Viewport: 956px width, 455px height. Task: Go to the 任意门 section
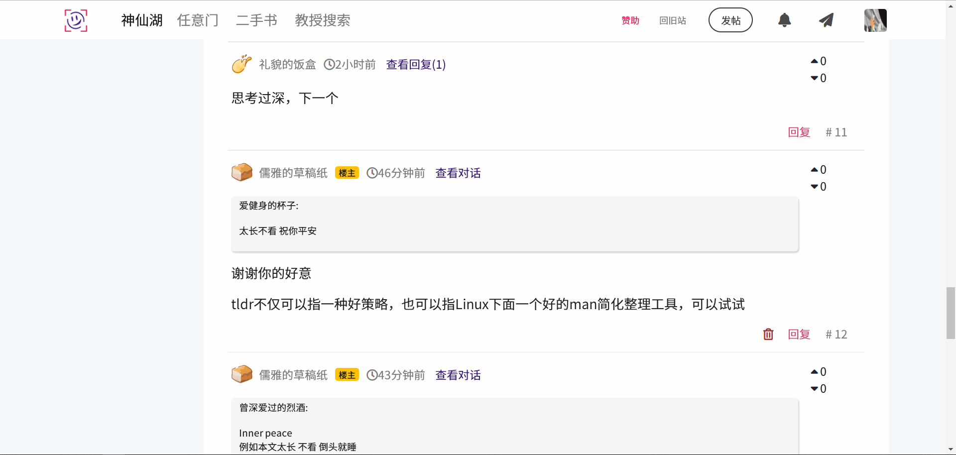(198, 20)
